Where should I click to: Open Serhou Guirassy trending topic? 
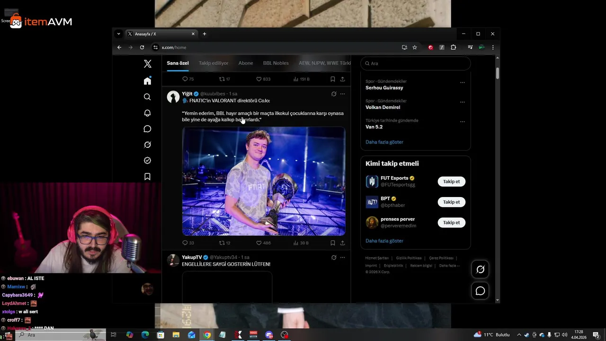pos(384,88)
